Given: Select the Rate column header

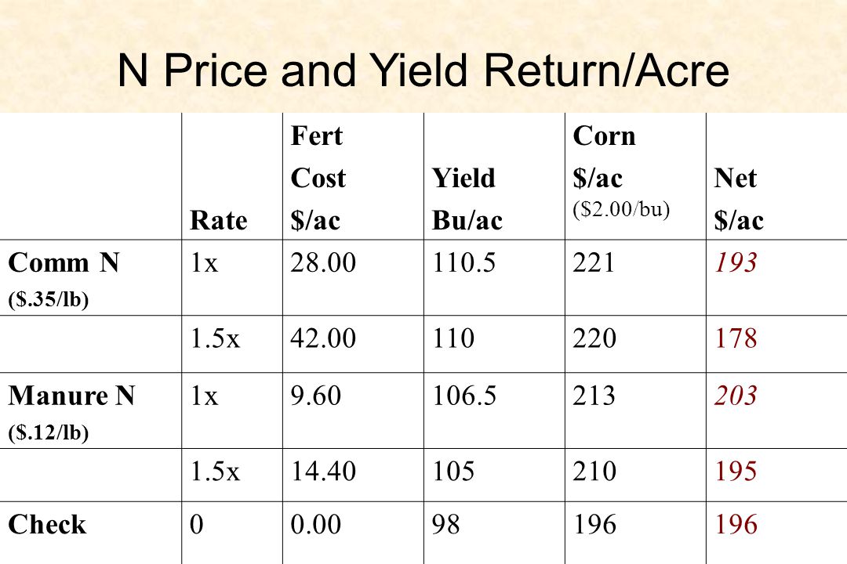Looking at the screenshot, I should 219,220.
